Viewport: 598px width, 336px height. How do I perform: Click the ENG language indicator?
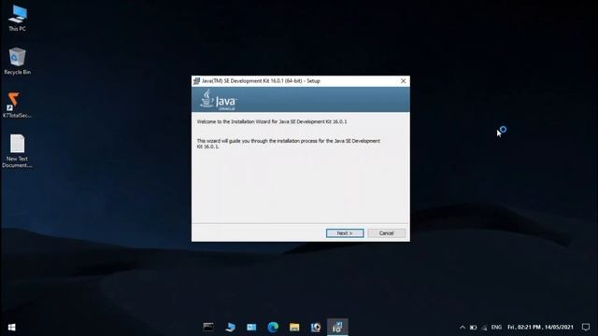coord(496,328)
